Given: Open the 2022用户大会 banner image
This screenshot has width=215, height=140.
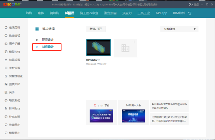Looking at the screenshot, I should (x=133, y=116).
